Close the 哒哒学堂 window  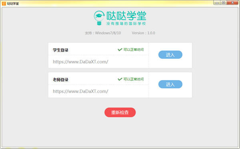click(232, 3)
